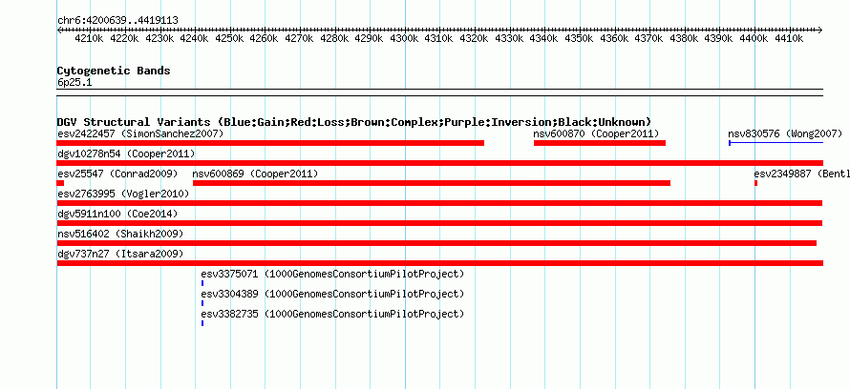
Task: Click the 4250k ruler label
Action: pyautogui.click(x=230, y=39)
